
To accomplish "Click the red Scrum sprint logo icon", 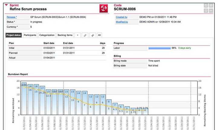I will tap(103, 8).
